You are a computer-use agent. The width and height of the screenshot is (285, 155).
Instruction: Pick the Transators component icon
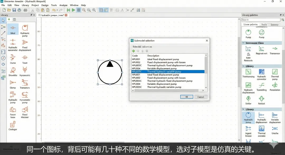point(25,84)
